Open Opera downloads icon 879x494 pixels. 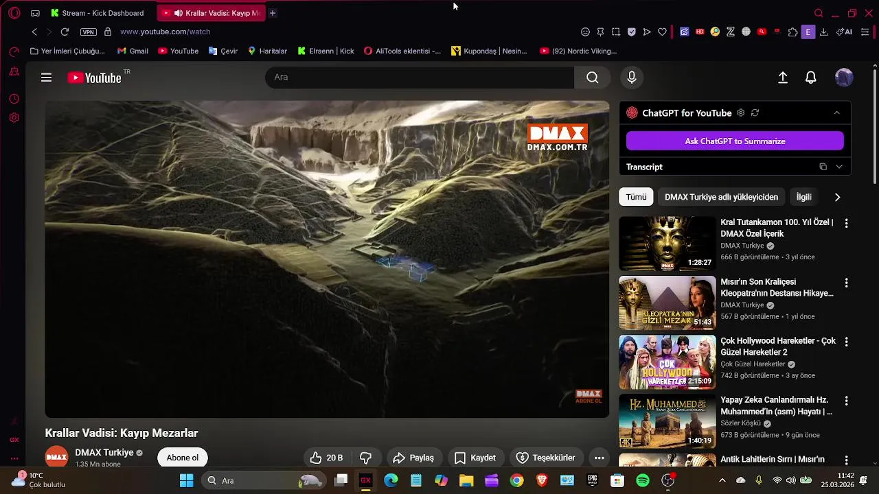(824, 32)
